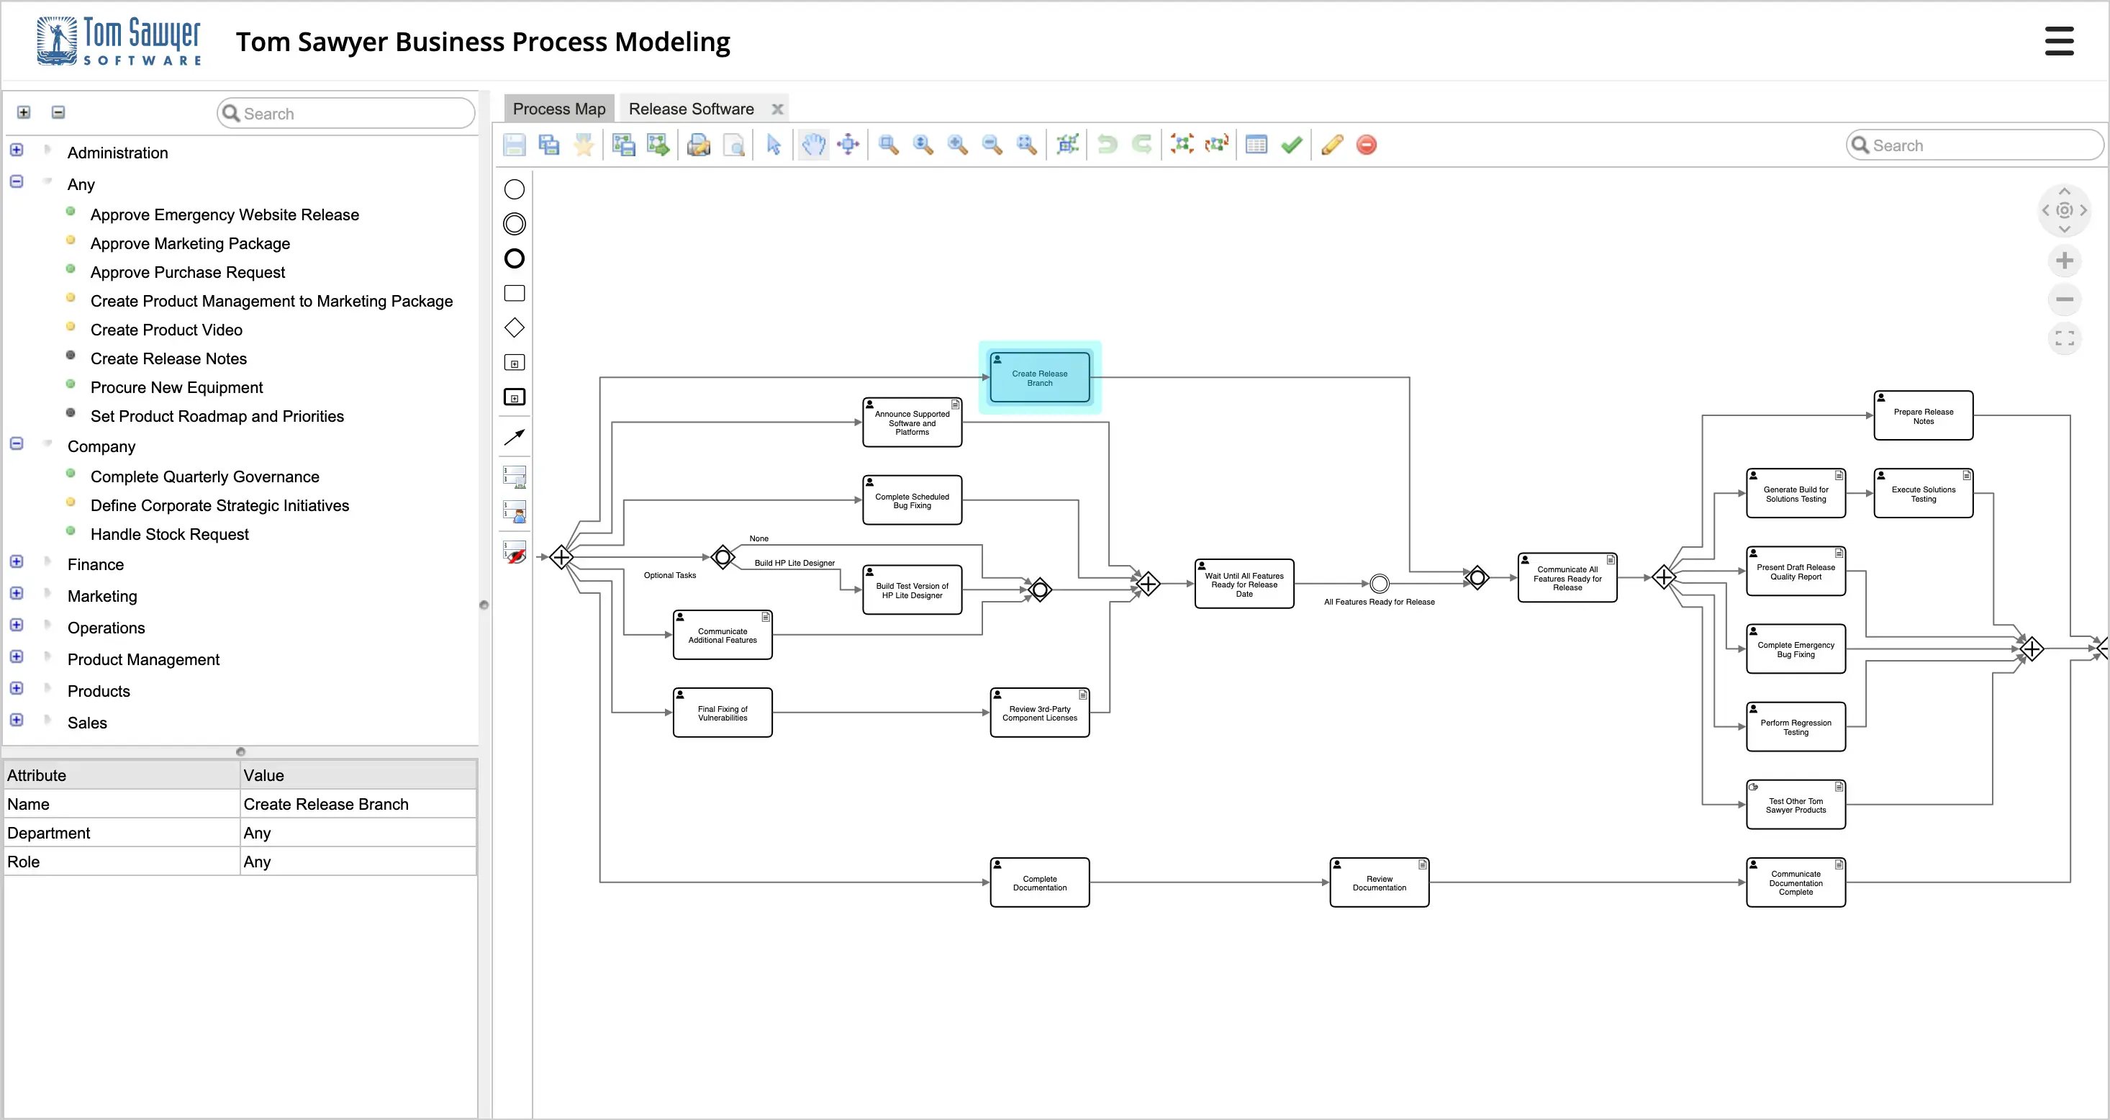Click the collapse-all tree minus icon
This screenshot has height=1120, width=2110.
(58, 112)
